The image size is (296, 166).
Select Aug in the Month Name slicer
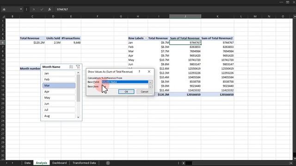59,116
